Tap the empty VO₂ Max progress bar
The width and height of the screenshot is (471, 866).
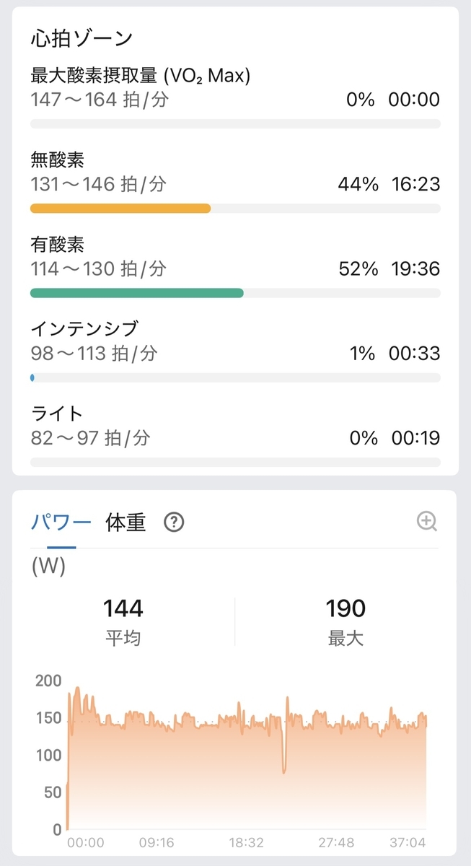coord(235,124)
